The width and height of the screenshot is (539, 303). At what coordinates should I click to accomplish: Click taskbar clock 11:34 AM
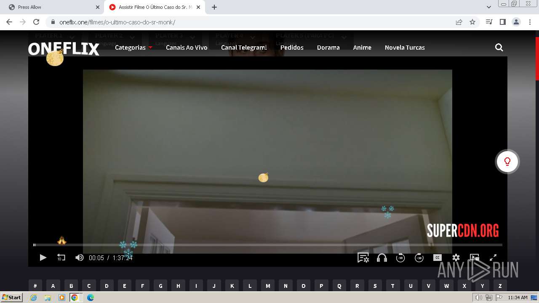(518, 298)
